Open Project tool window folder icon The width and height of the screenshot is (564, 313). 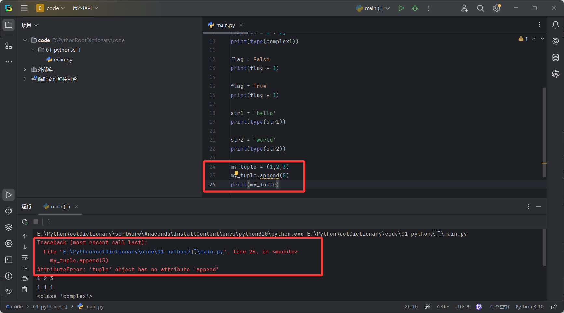pos(9,25)
